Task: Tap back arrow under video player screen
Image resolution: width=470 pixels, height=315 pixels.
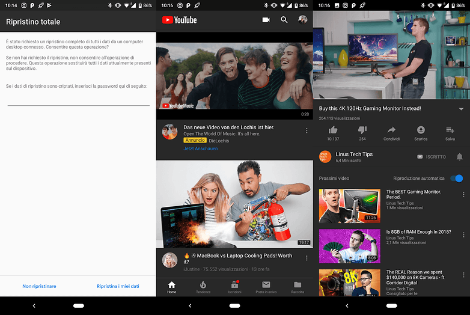Action: coord(347,306)
